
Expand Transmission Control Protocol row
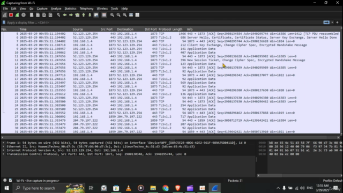coord(3,154)
